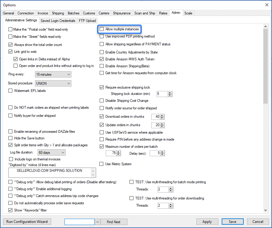Enable the Allow multiple instances option
The width and height of the screenshot is (272, 228).
[102, 29]
